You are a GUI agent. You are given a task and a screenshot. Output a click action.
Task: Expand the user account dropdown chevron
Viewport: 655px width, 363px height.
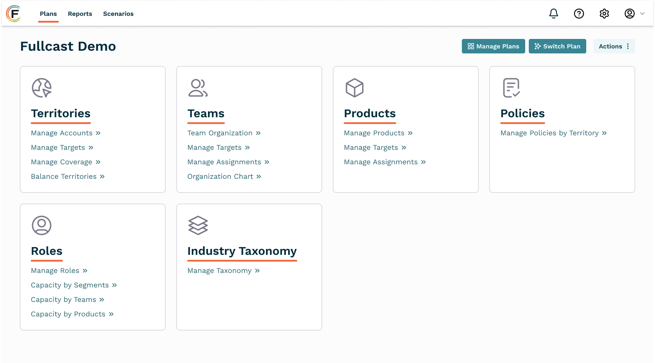[642, 14]
